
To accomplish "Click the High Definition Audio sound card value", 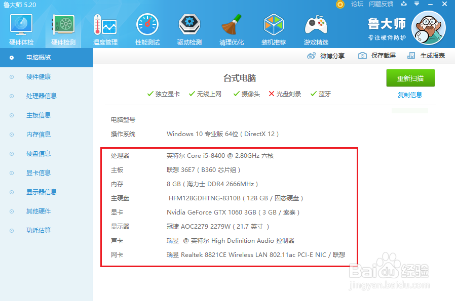I will [231, 241].
